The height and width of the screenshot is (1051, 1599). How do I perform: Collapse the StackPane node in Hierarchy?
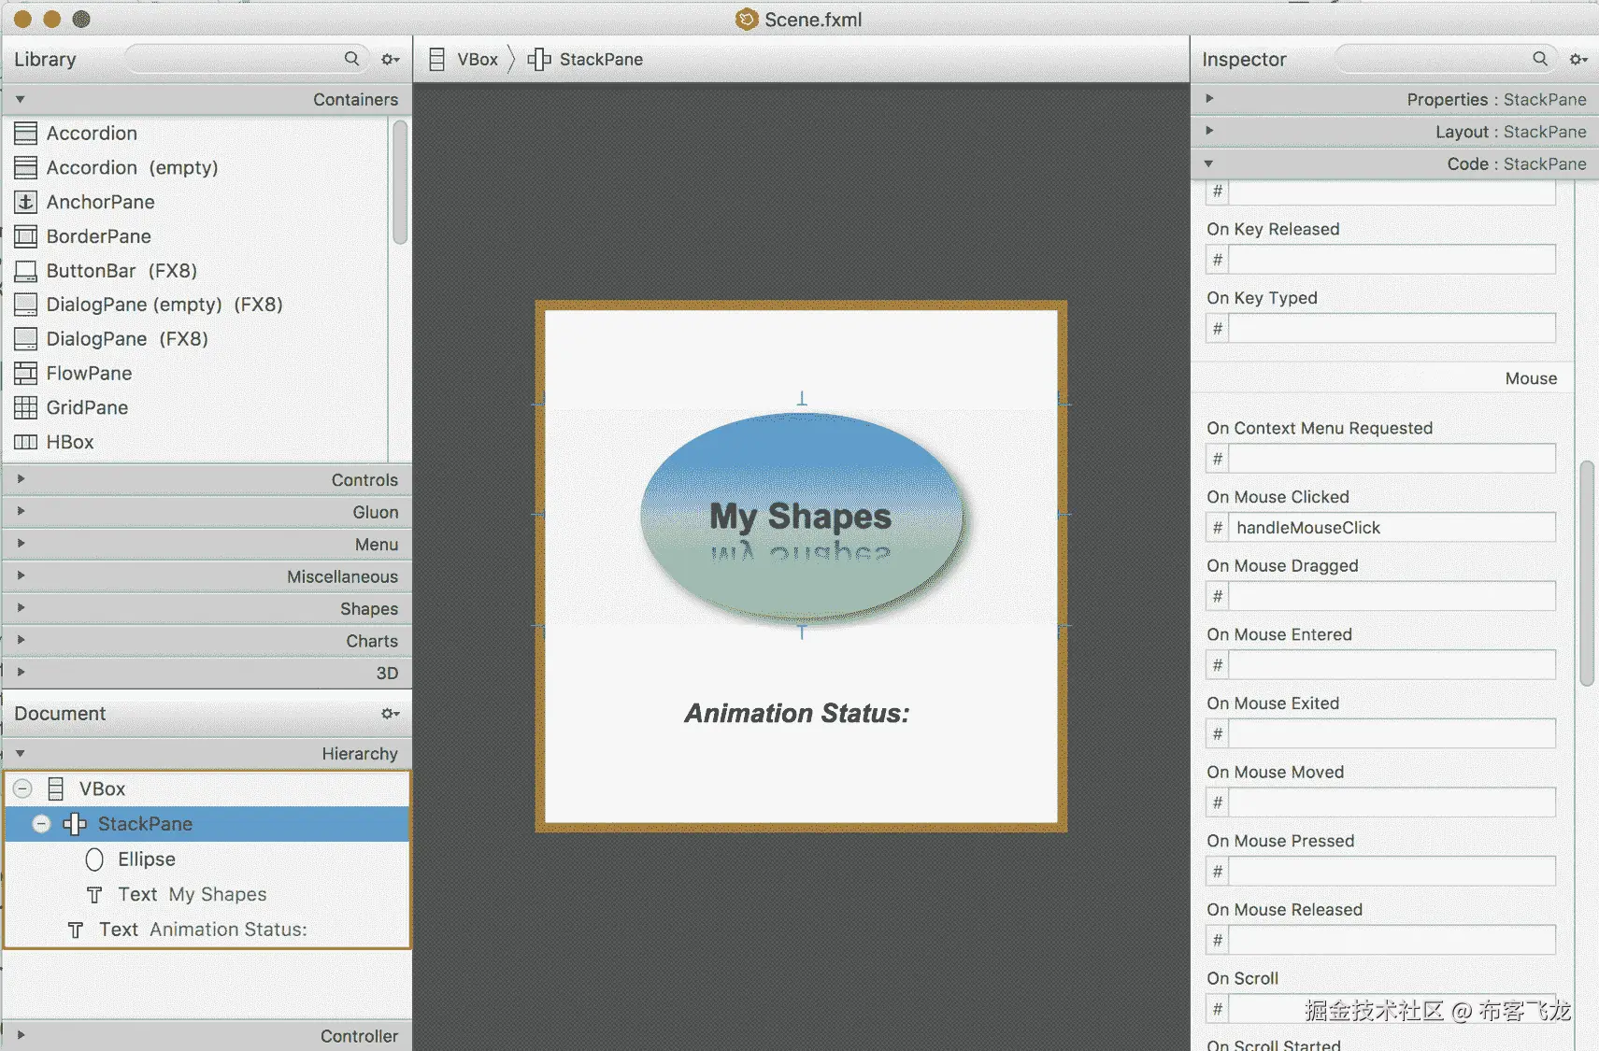pos(41,824)
